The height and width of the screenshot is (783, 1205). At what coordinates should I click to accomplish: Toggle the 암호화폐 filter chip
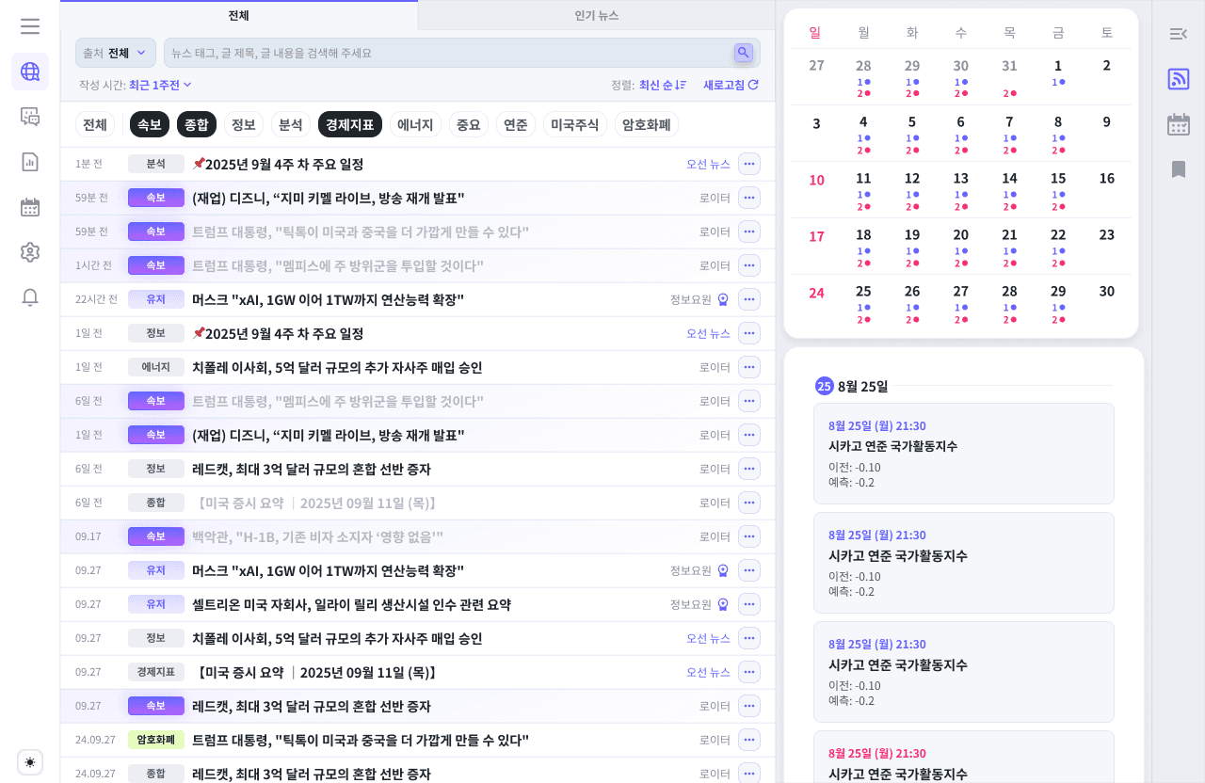pos(647,124)
